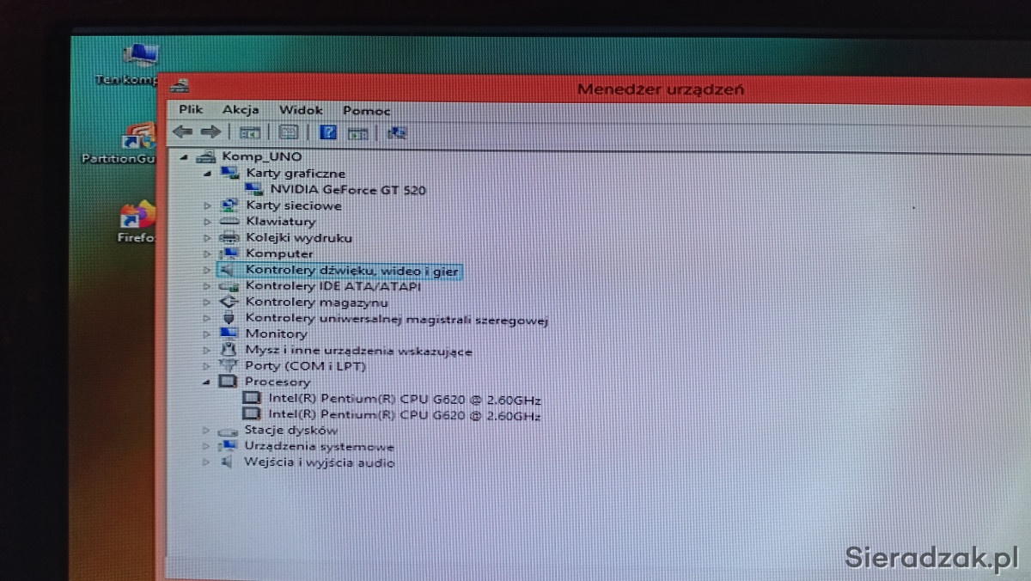Image resolution: width=1031 pixels, height=581 pixels.
Task: Collapse the Procesory node
Action: click(x=207, y=382)
